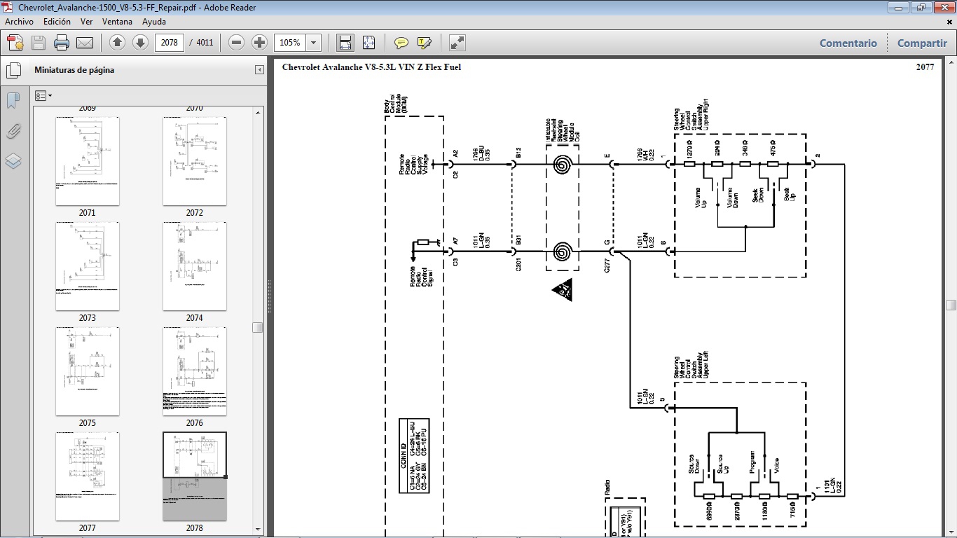The image size is (957, 538).
Task: Select page 2077 thumbnail
Action: coord(88,476)
